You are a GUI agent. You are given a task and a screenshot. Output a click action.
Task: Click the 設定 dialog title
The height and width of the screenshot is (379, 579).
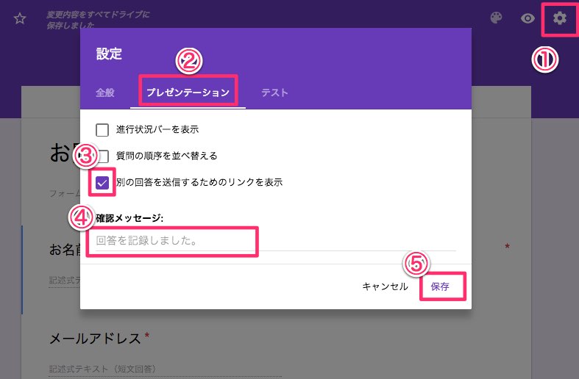pyautogui.click(x=109, y=54)
